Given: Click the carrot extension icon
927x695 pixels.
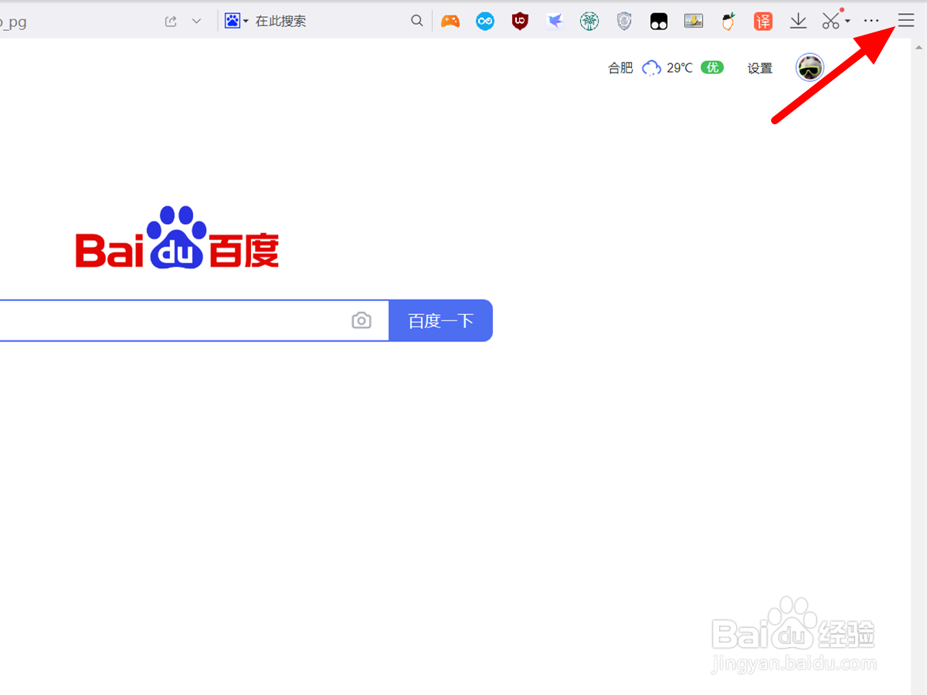Looking at the screenshot, I should click(x=728, y=21).
